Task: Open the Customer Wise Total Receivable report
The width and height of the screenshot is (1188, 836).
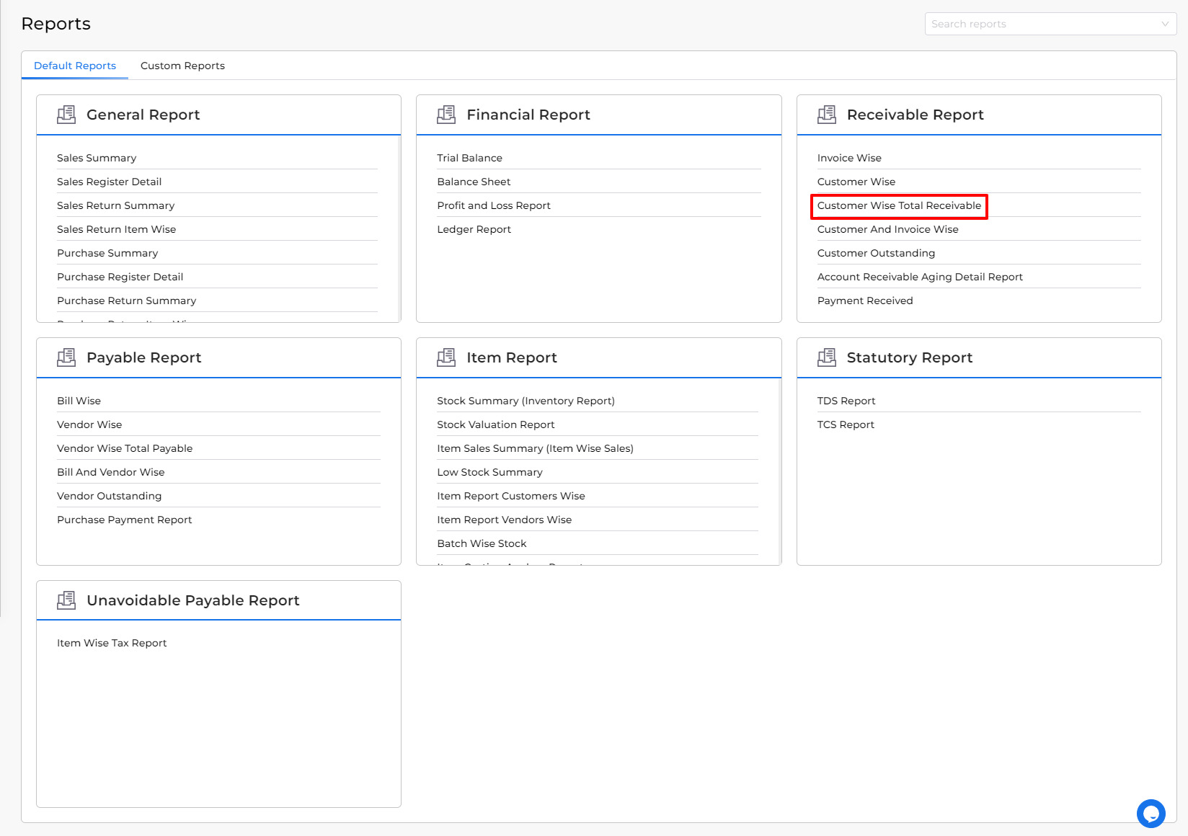Action: coord(898,205)
